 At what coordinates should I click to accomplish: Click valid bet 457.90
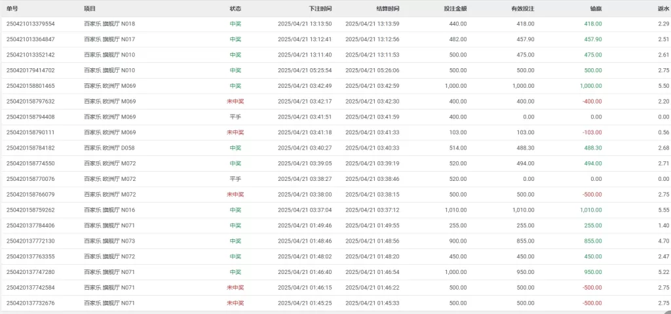click(x=526, y=39)
